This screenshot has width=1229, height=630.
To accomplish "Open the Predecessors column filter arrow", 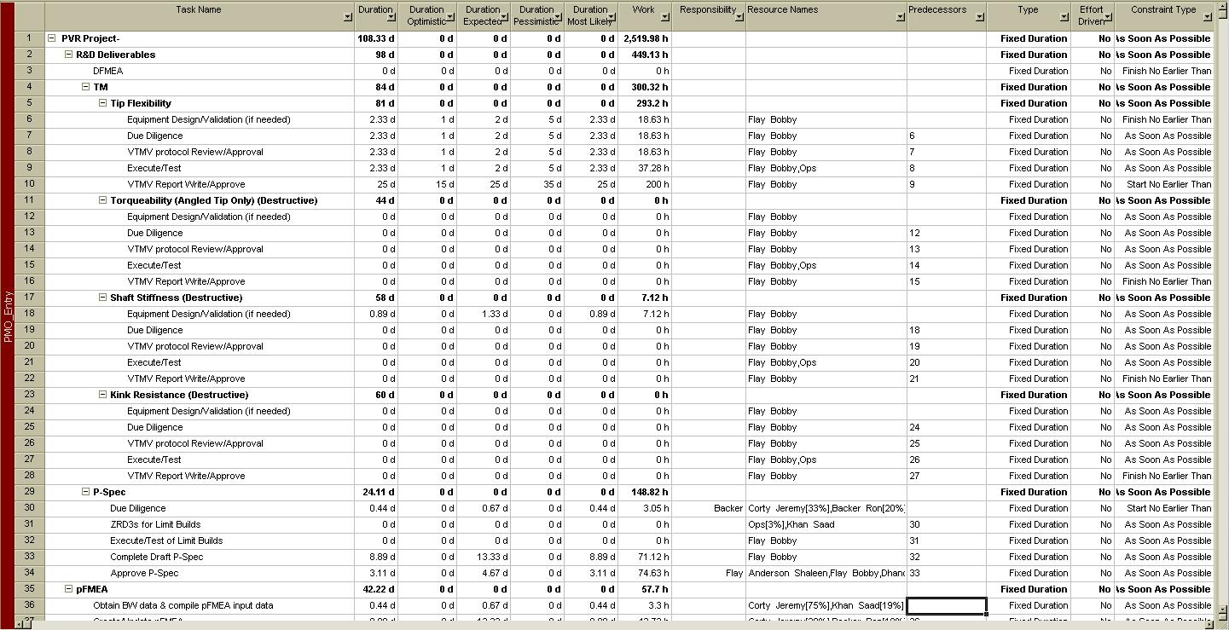I will [980, 17].
